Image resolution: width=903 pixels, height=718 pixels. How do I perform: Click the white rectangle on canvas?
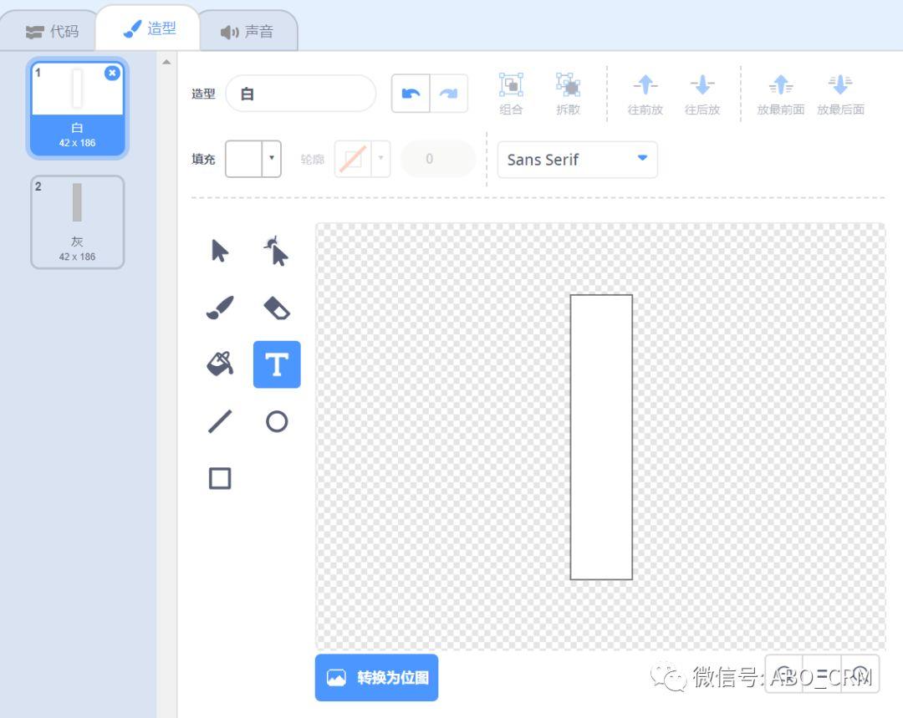click(601, 437)
